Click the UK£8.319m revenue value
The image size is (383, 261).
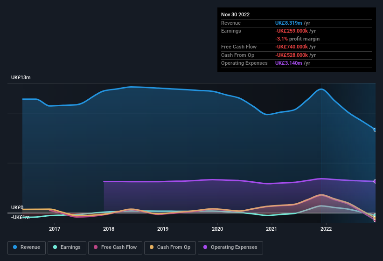tap(288, 23)
